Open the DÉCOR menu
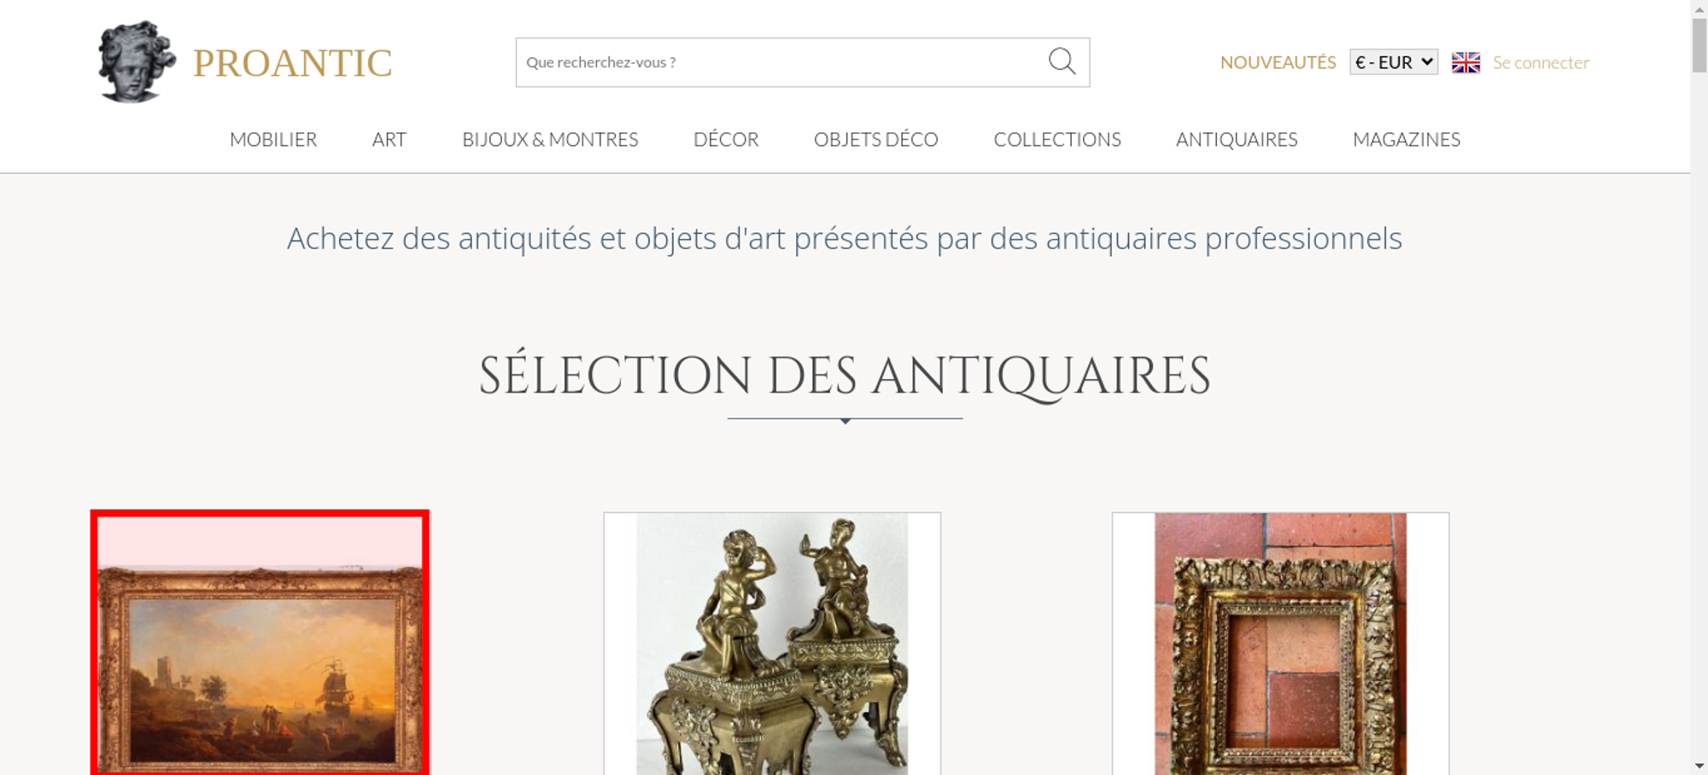1708x775 pixels. [x=726, y=139]
